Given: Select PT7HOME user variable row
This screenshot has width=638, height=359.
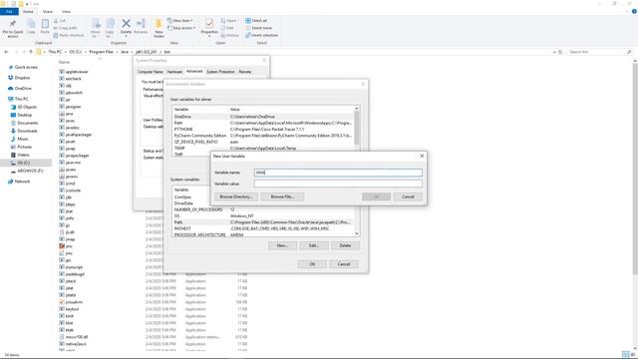Looking at the screenshot, I should click(263, 129).
